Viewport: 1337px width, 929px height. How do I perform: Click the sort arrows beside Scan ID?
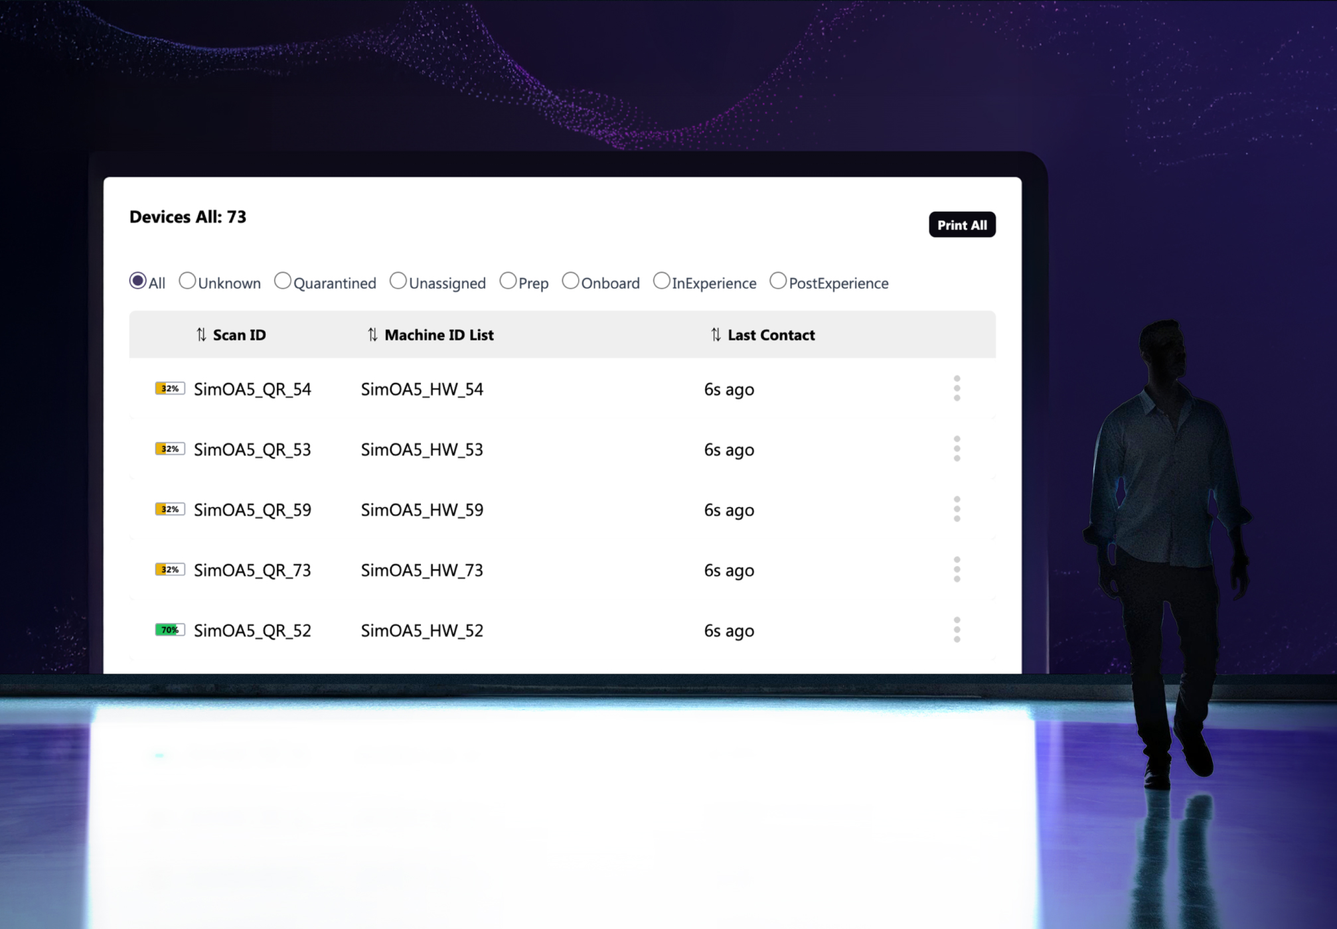(201, 335)
